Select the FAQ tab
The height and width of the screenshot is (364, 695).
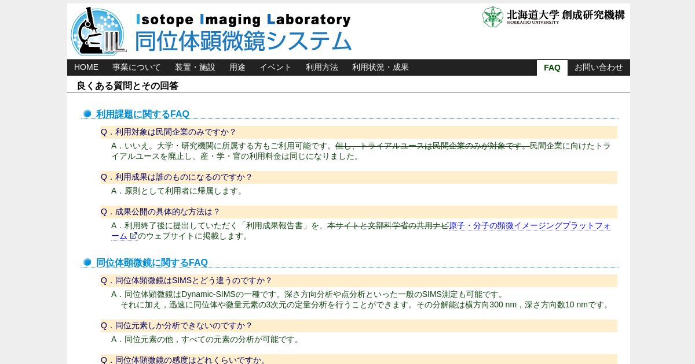(552, 68)
